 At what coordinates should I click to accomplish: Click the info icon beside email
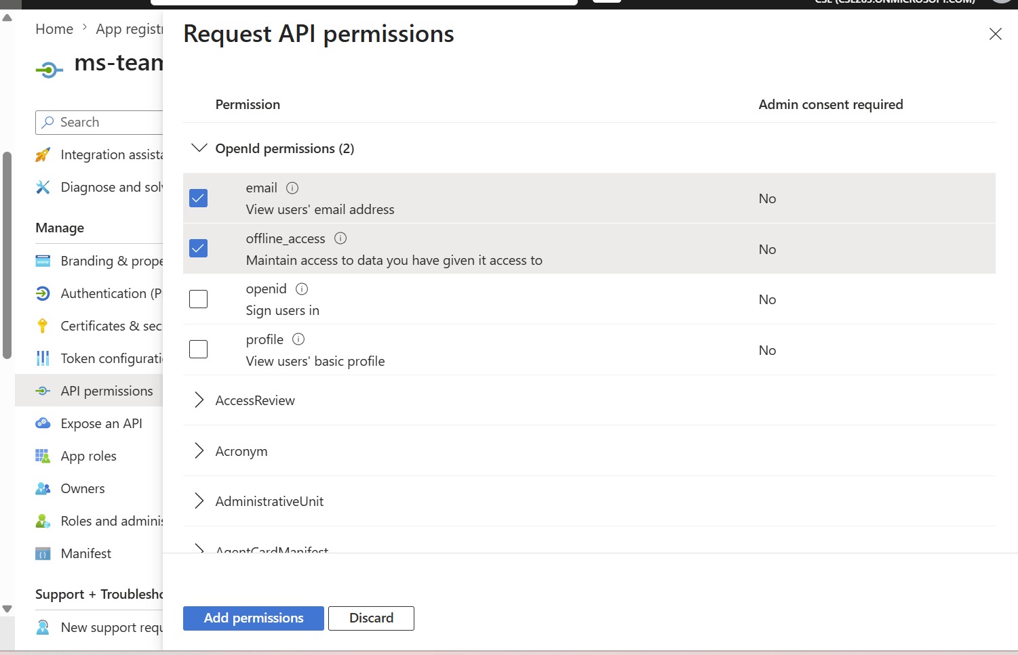tap(292, 188)
